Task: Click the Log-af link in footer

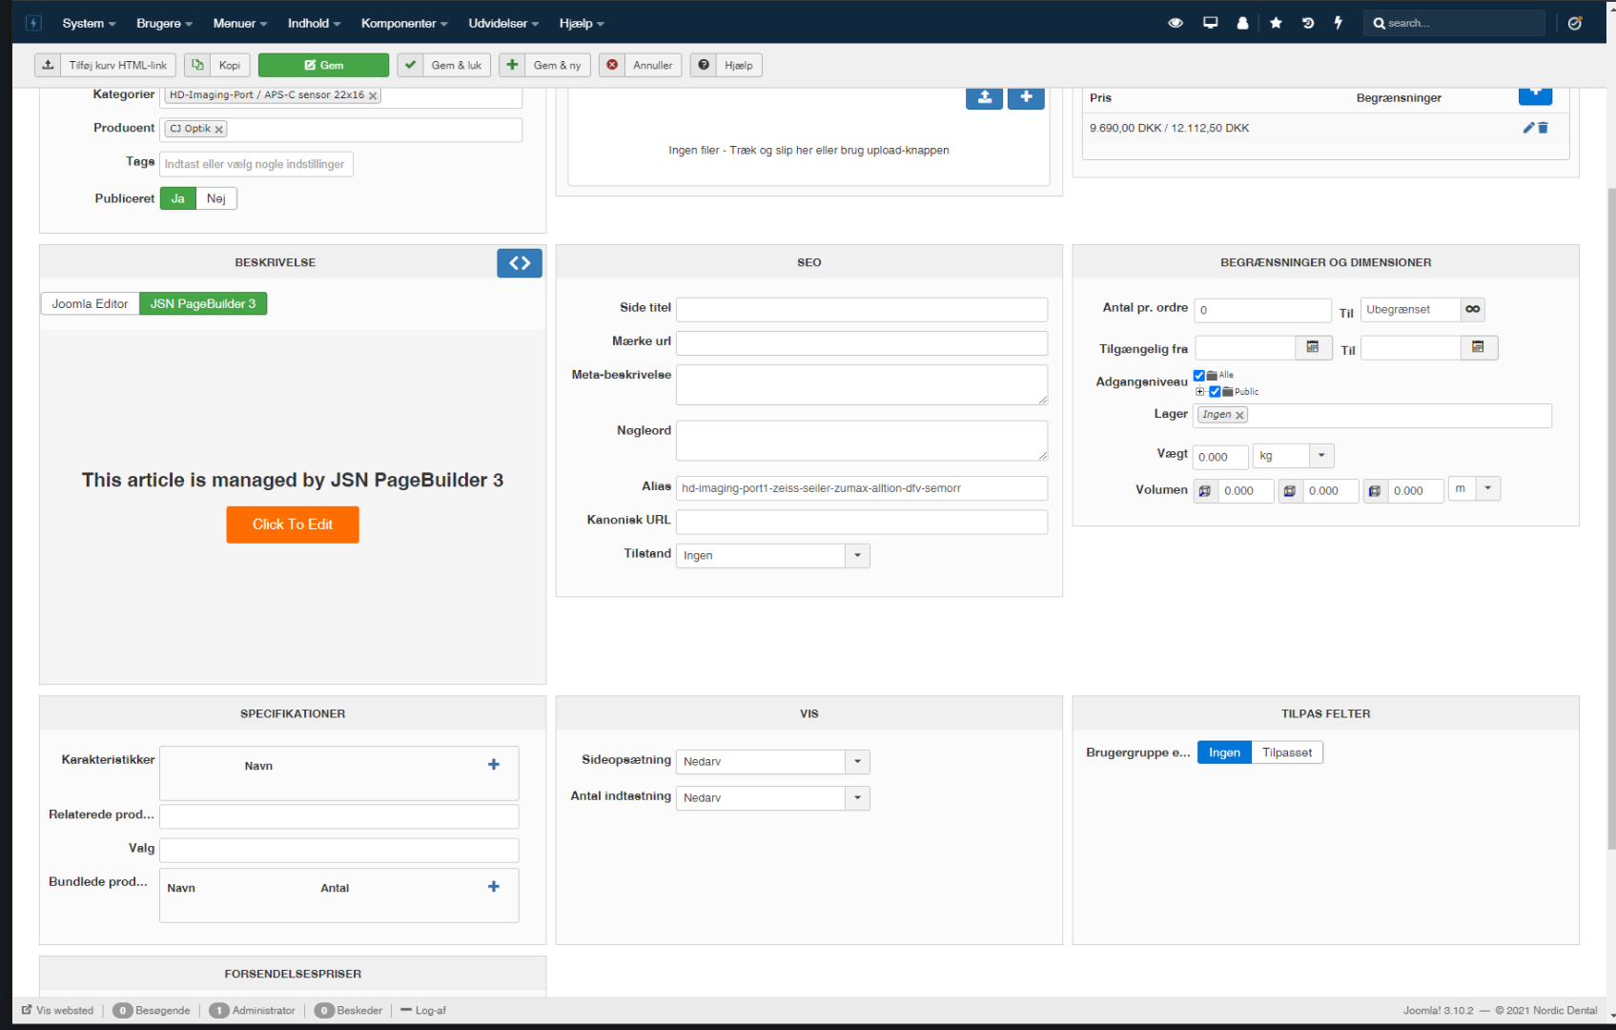Action: [x=423, y=1010]
